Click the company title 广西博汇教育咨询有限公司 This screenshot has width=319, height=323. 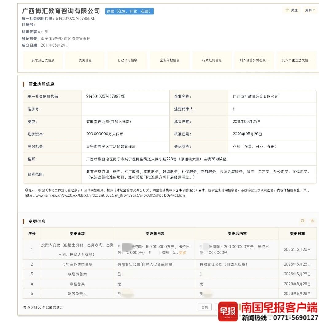pos(61,11)
